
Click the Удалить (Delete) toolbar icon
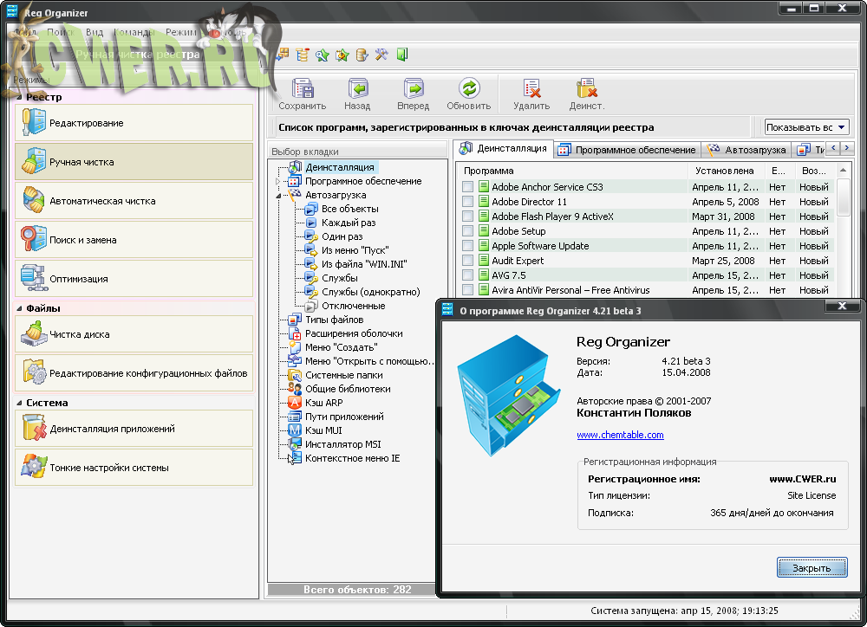(x=531, y=90)
